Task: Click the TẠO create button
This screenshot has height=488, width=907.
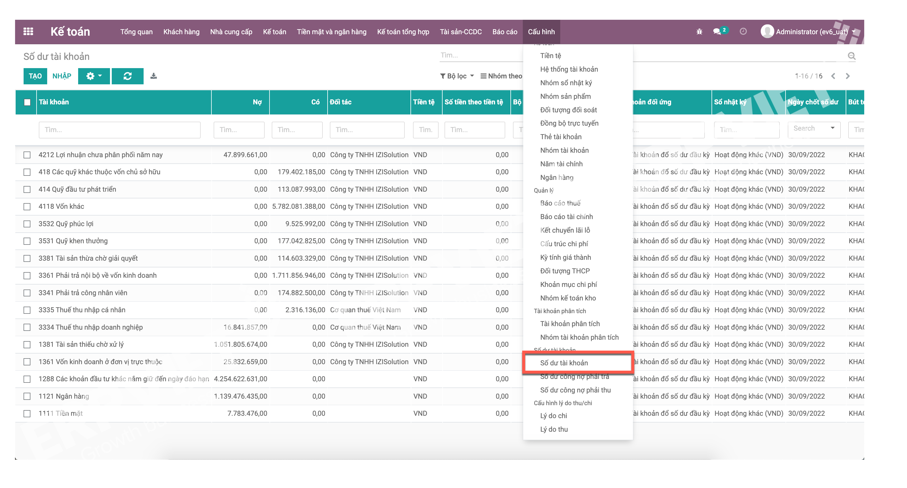Action: pos(35,76)
